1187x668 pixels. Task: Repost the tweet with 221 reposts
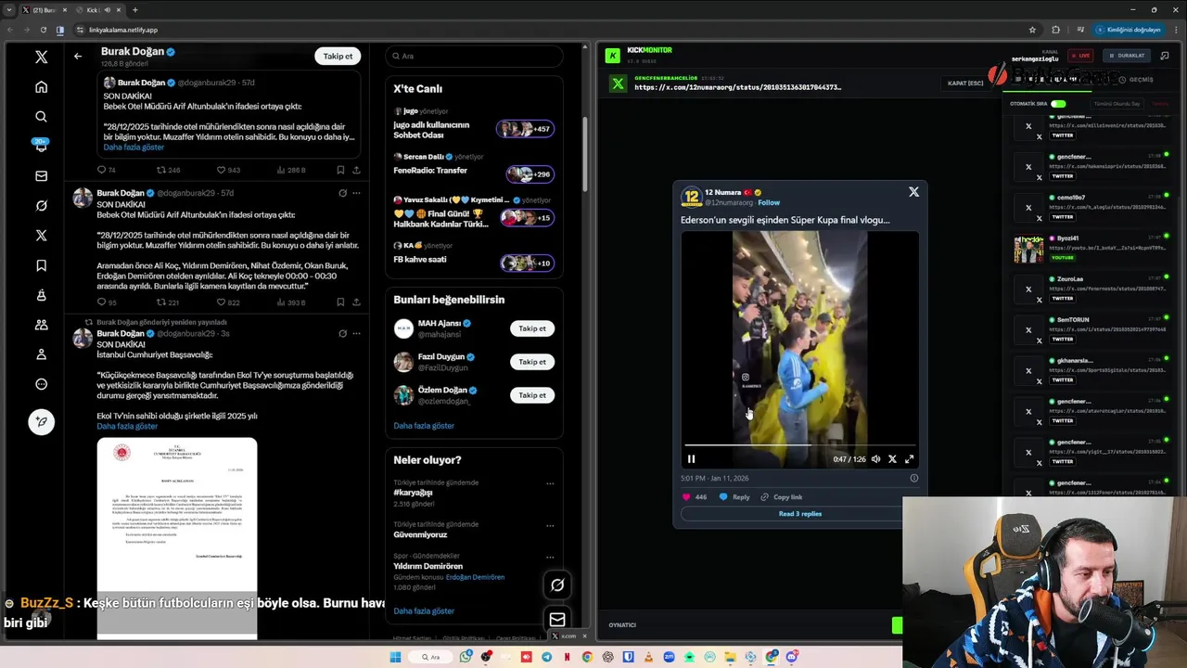[x=168, y=302]
